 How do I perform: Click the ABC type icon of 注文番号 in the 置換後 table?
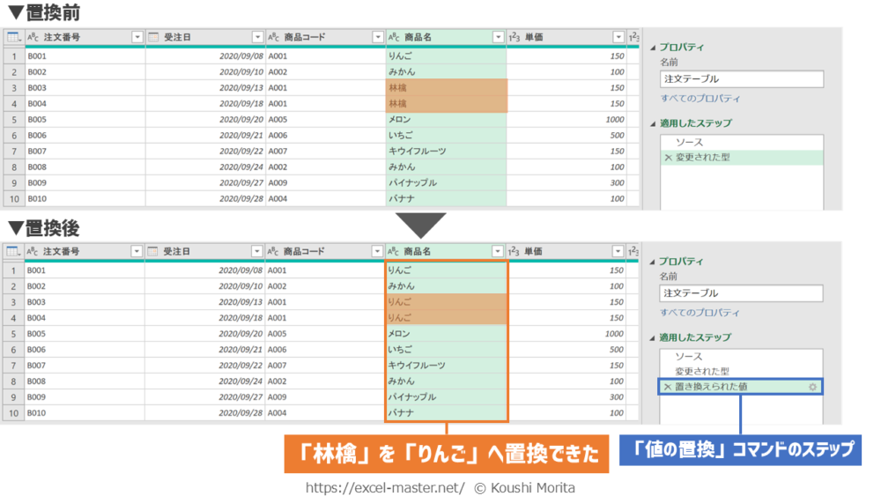coord(33,252)
